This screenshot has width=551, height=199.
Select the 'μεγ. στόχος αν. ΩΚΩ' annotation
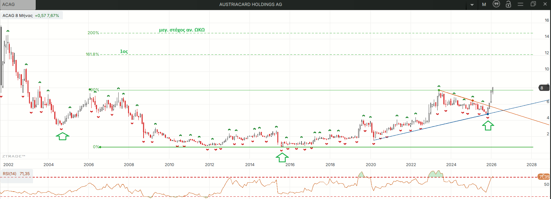click(182, 30)
